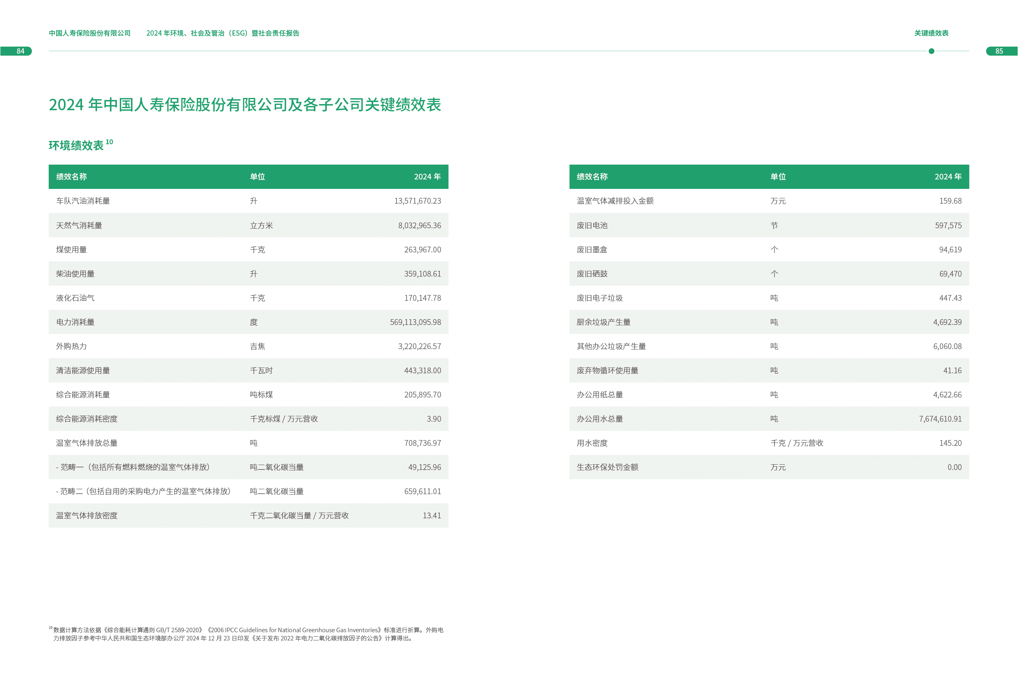Click the circular marker on header line

(x=931, y=51)
